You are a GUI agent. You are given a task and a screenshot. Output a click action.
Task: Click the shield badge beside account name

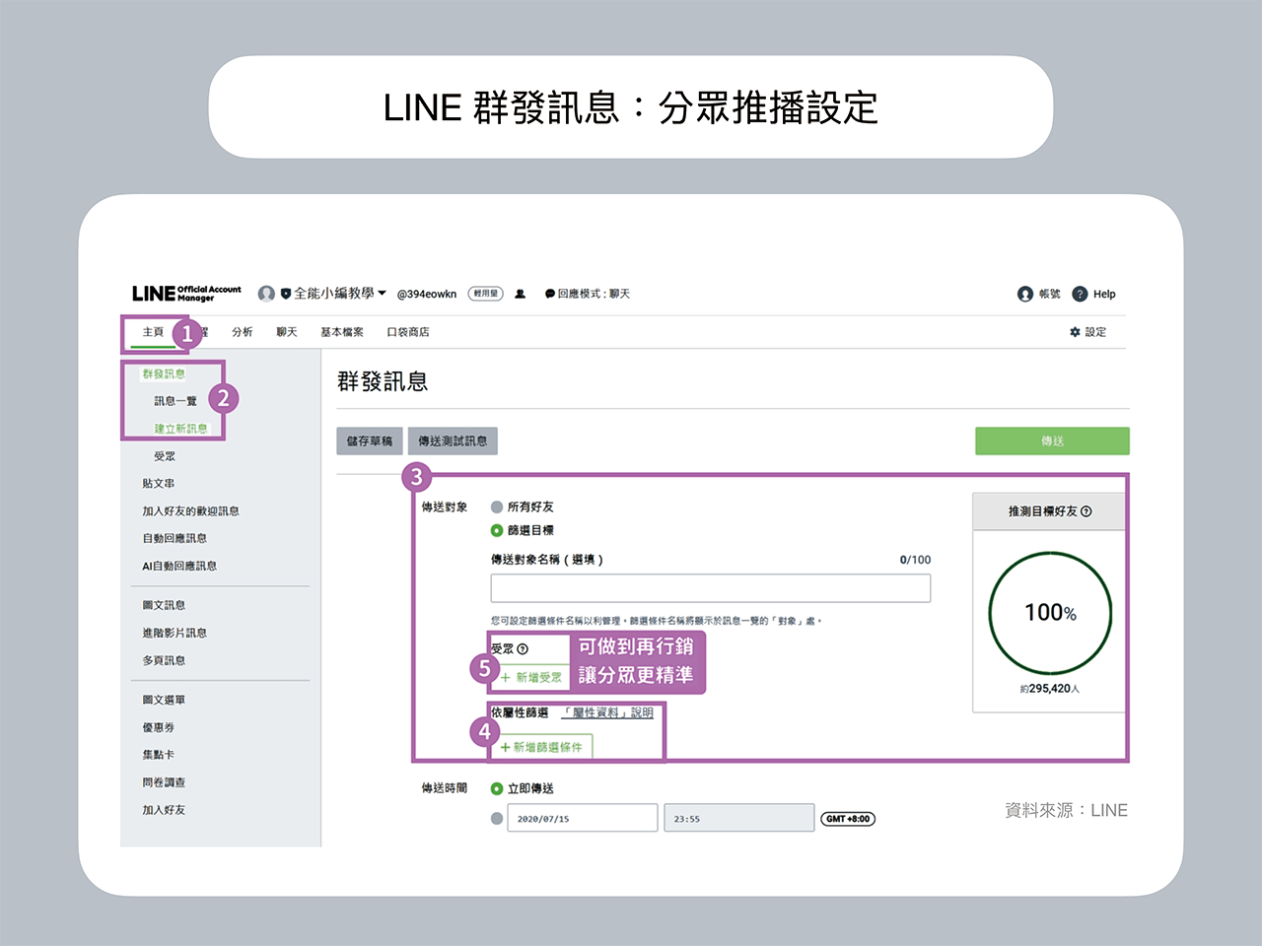click(286, 294)
